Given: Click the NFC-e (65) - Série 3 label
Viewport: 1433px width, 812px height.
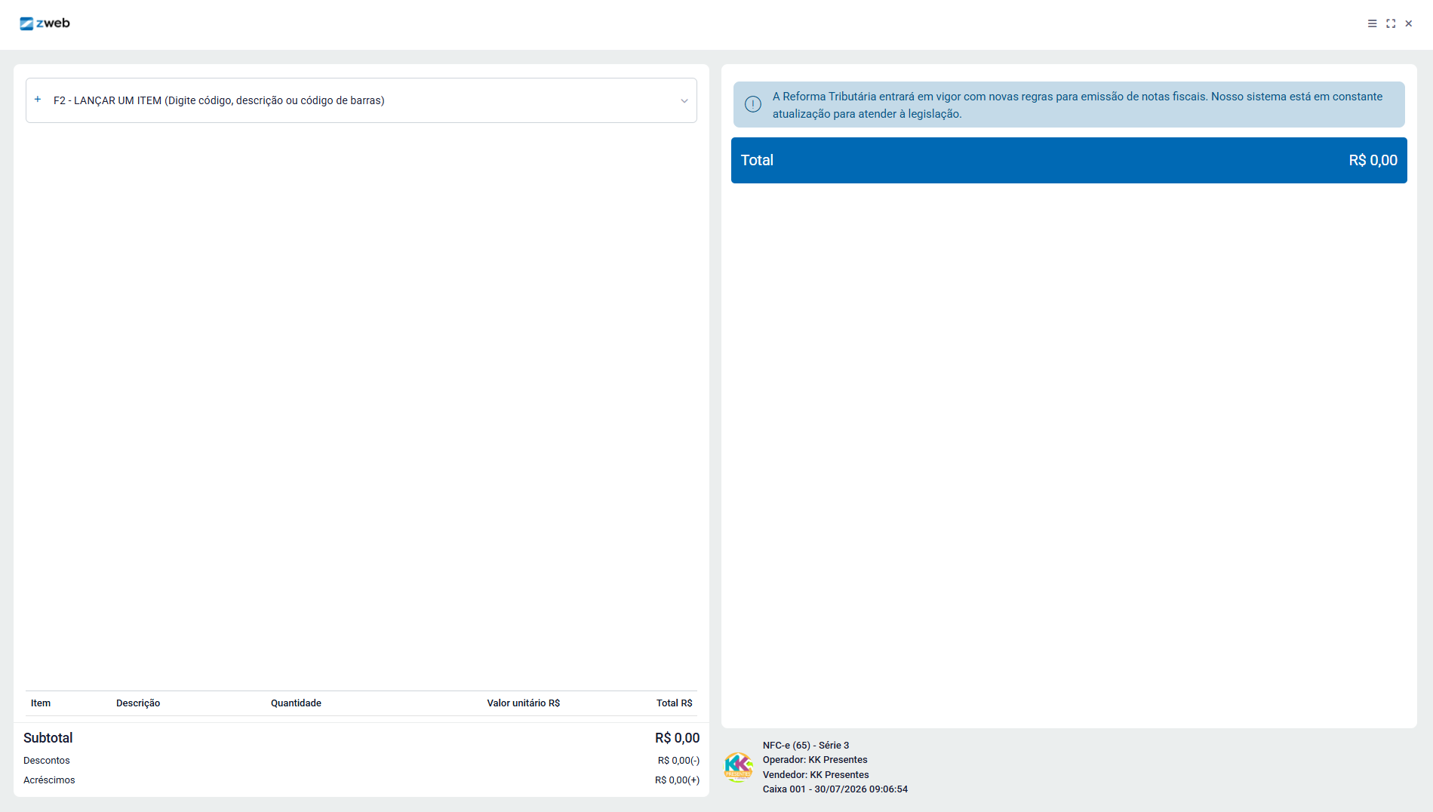Looking at the screenshot, I should [x=806, y=746].
